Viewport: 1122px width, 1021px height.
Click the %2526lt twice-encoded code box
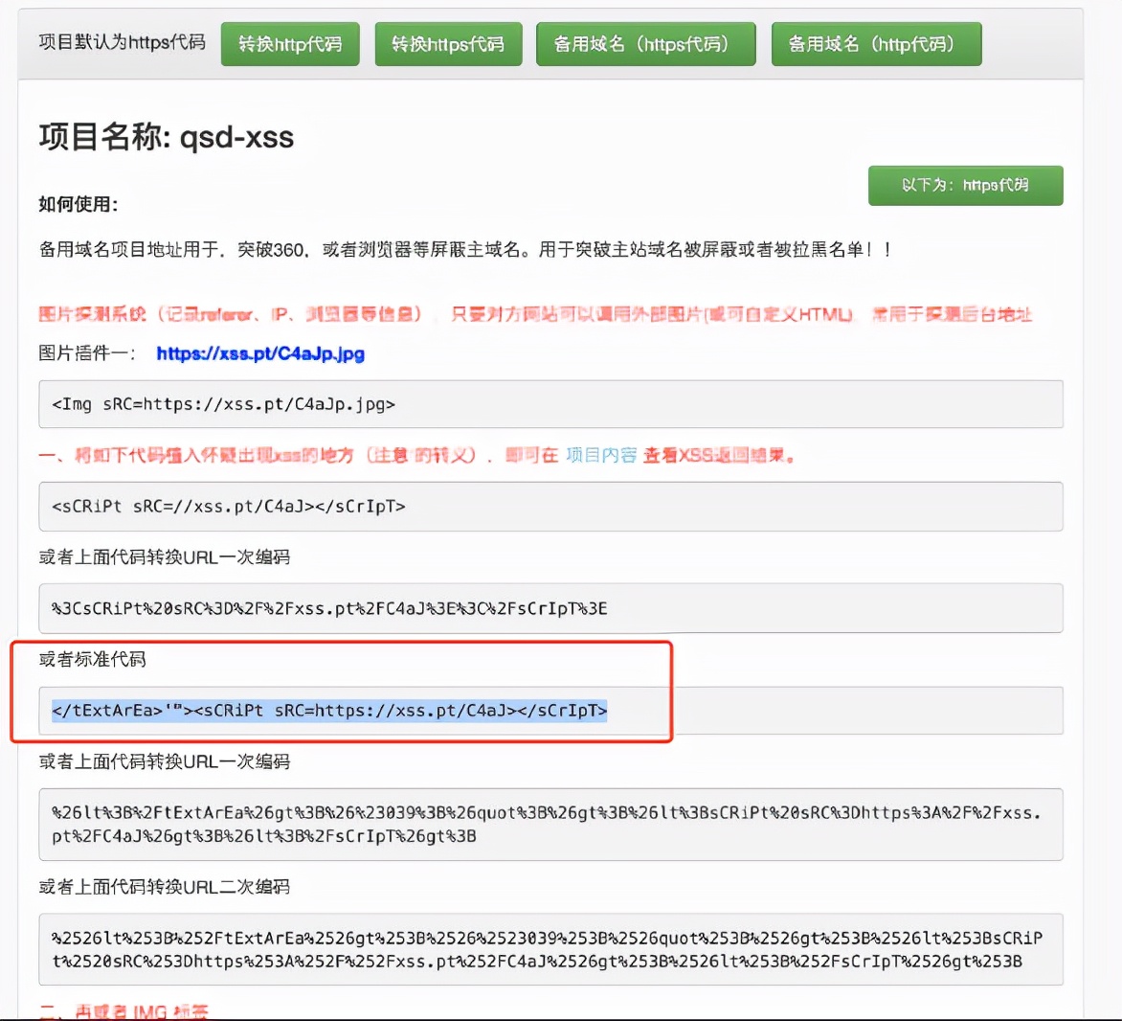coord(550,949)
